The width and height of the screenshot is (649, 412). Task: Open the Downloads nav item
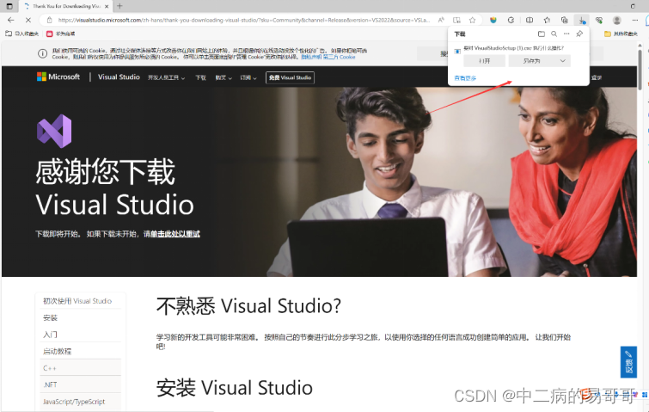tap(201, 78)
